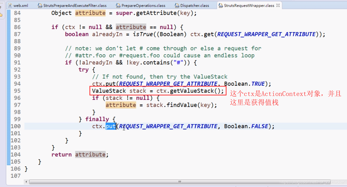This screenshot has height=187, width=347.
Task: Click line number 87 in the gutter
Action: pos(17,34)
